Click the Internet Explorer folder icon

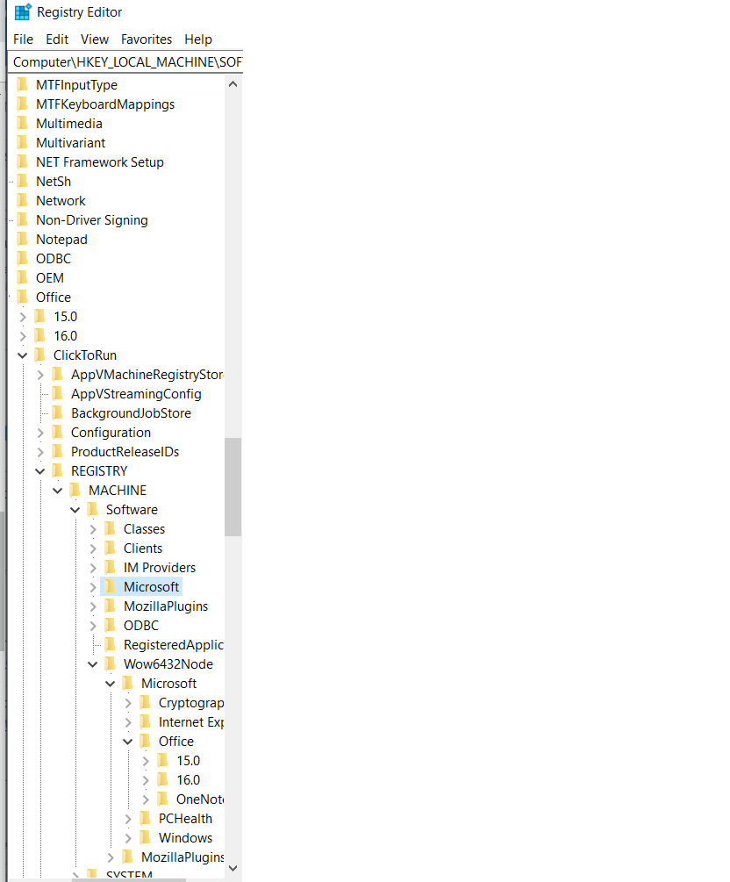tap(145, 721)
